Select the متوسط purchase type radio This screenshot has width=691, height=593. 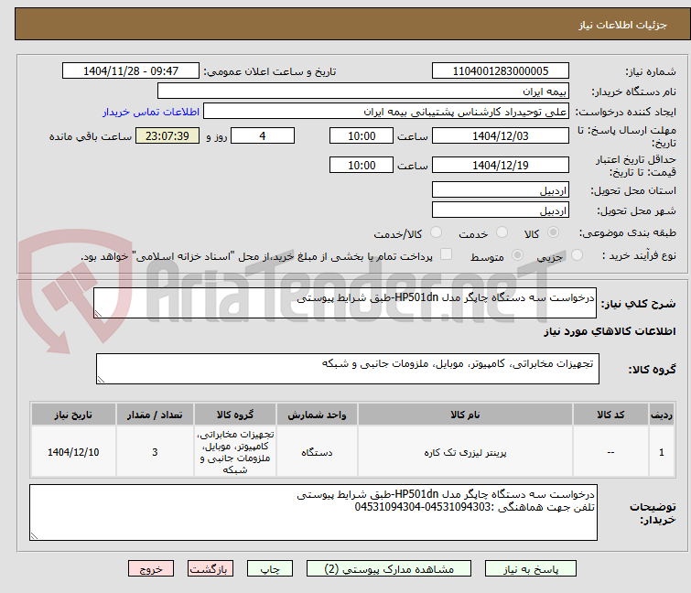(517, 255)
